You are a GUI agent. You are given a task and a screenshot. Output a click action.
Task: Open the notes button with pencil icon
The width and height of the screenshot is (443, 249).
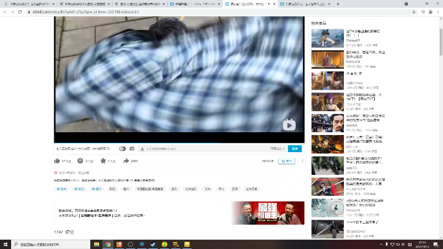tap(286, 161)
